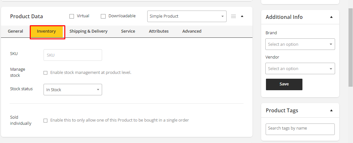Click the Product Data drag handle icon
Image resolution: width=353 pixels, height=143 pixels.
(x=233, y=16)
